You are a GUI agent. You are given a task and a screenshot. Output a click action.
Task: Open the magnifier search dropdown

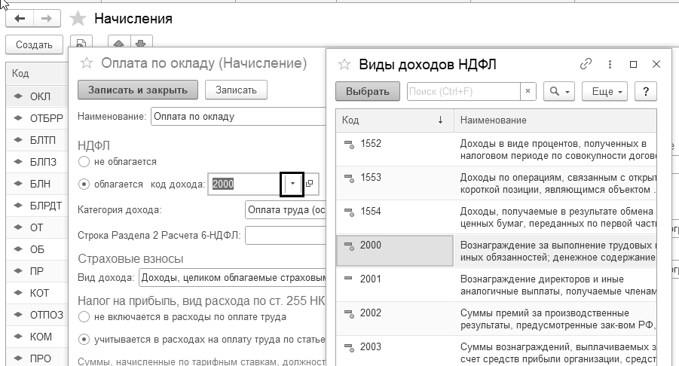coord(559,91)
